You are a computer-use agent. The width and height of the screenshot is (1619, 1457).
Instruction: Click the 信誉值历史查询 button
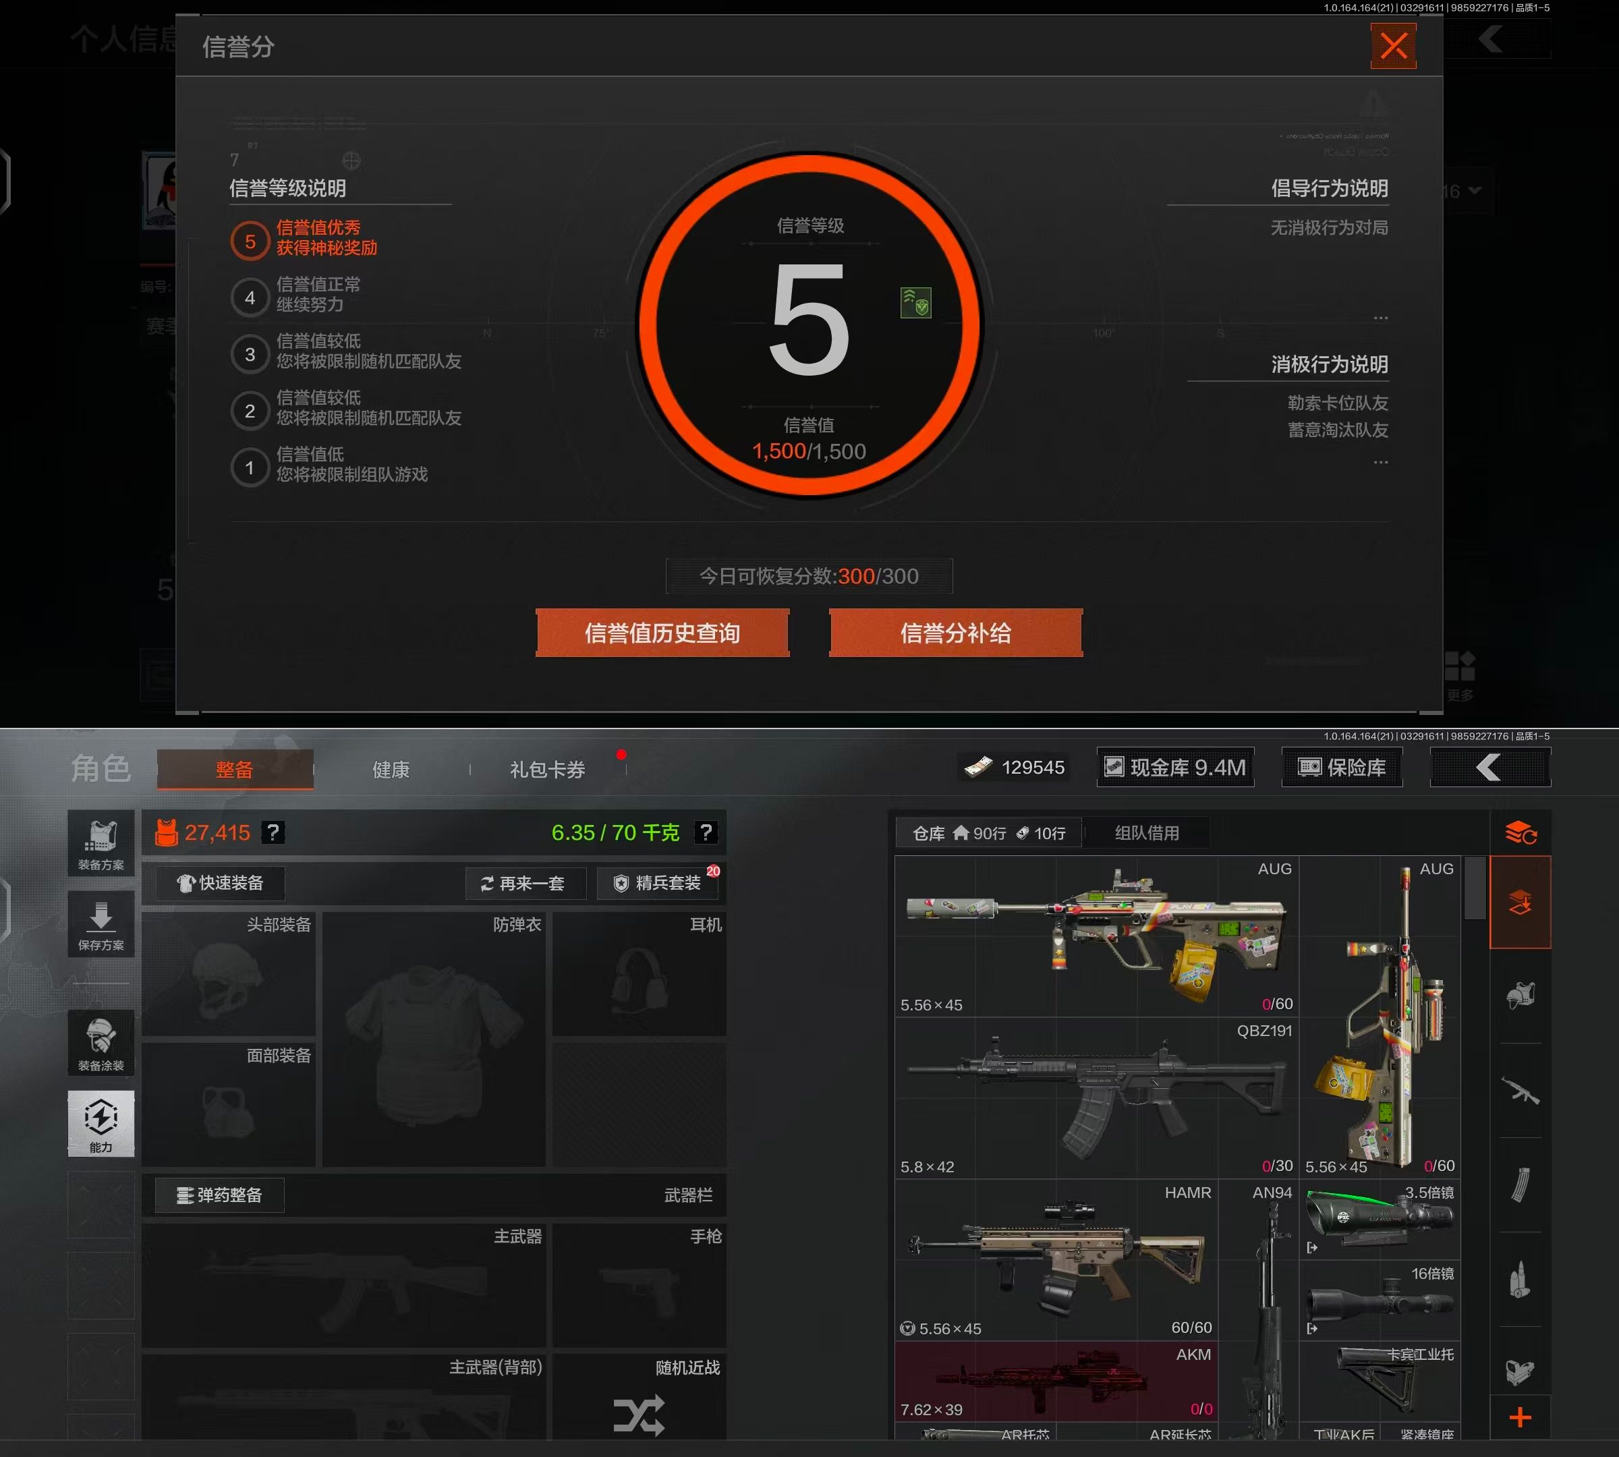662,633
